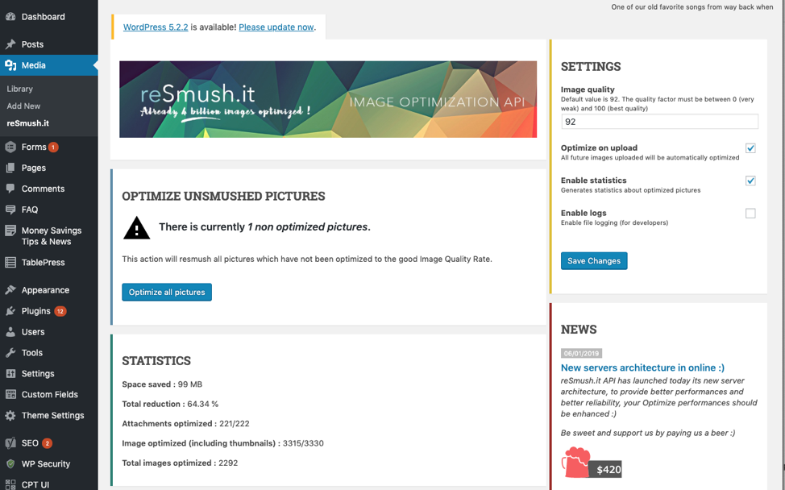
Task: Check the Enable logs checkbox
Action: [750, 214]
